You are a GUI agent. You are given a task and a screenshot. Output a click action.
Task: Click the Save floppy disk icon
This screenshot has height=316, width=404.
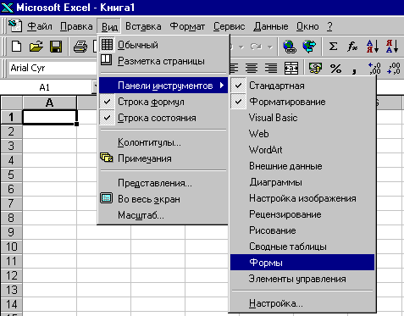[x=56, y=47]
